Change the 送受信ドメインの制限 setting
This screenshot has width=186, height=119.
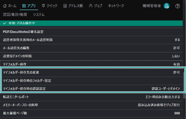click(x=91, y=56)
